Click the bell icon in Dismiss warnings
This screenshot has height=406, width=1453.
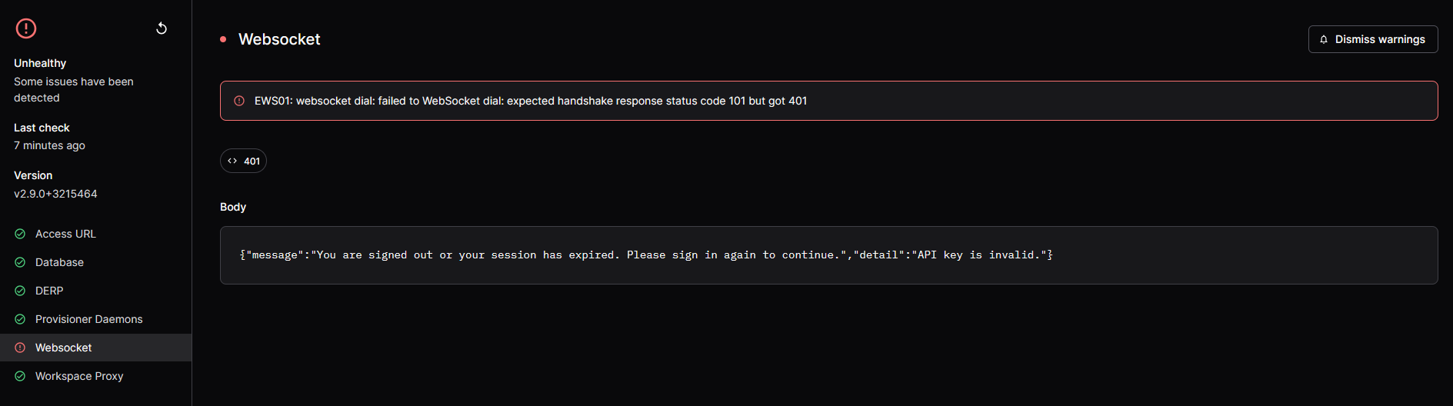[1324, 39]
